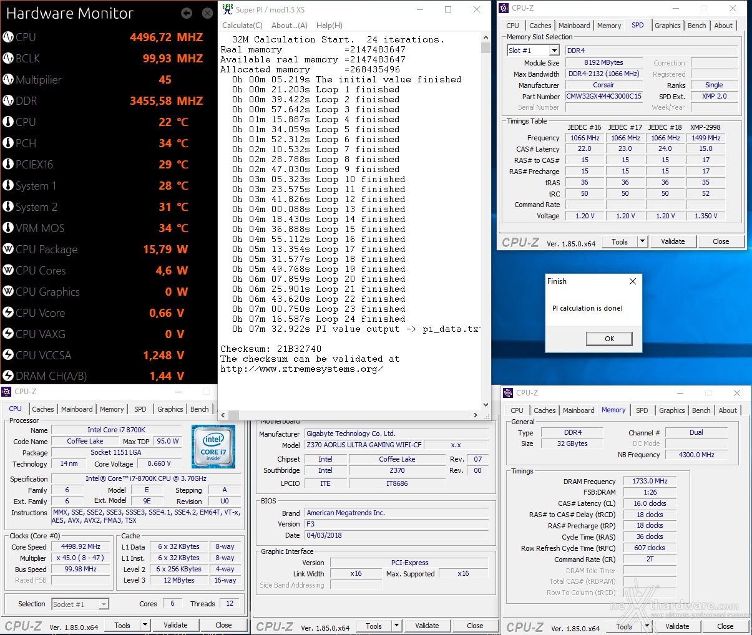The image size is (752, 635).
Task: Click Super PI horizontal scrollbar right arrow
Action: [476, 415]
